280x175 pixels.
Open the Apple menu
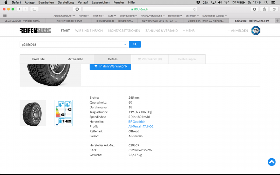tap(6, 2)
